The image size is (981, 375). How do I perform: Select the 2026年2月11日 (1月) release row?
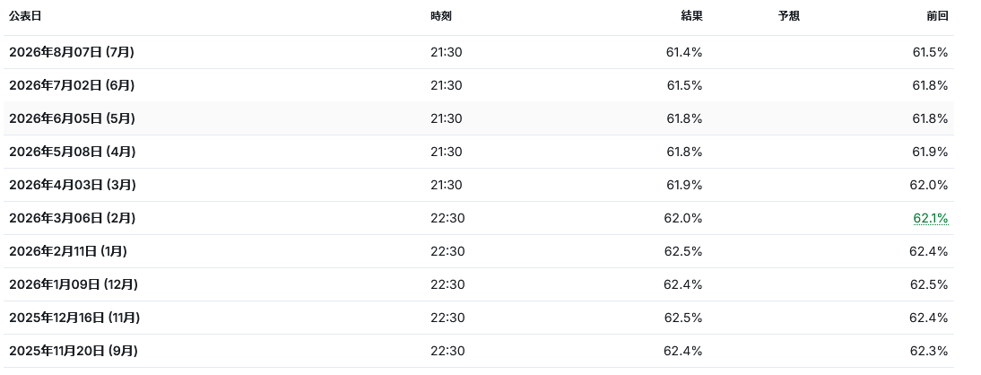(479, 251)
